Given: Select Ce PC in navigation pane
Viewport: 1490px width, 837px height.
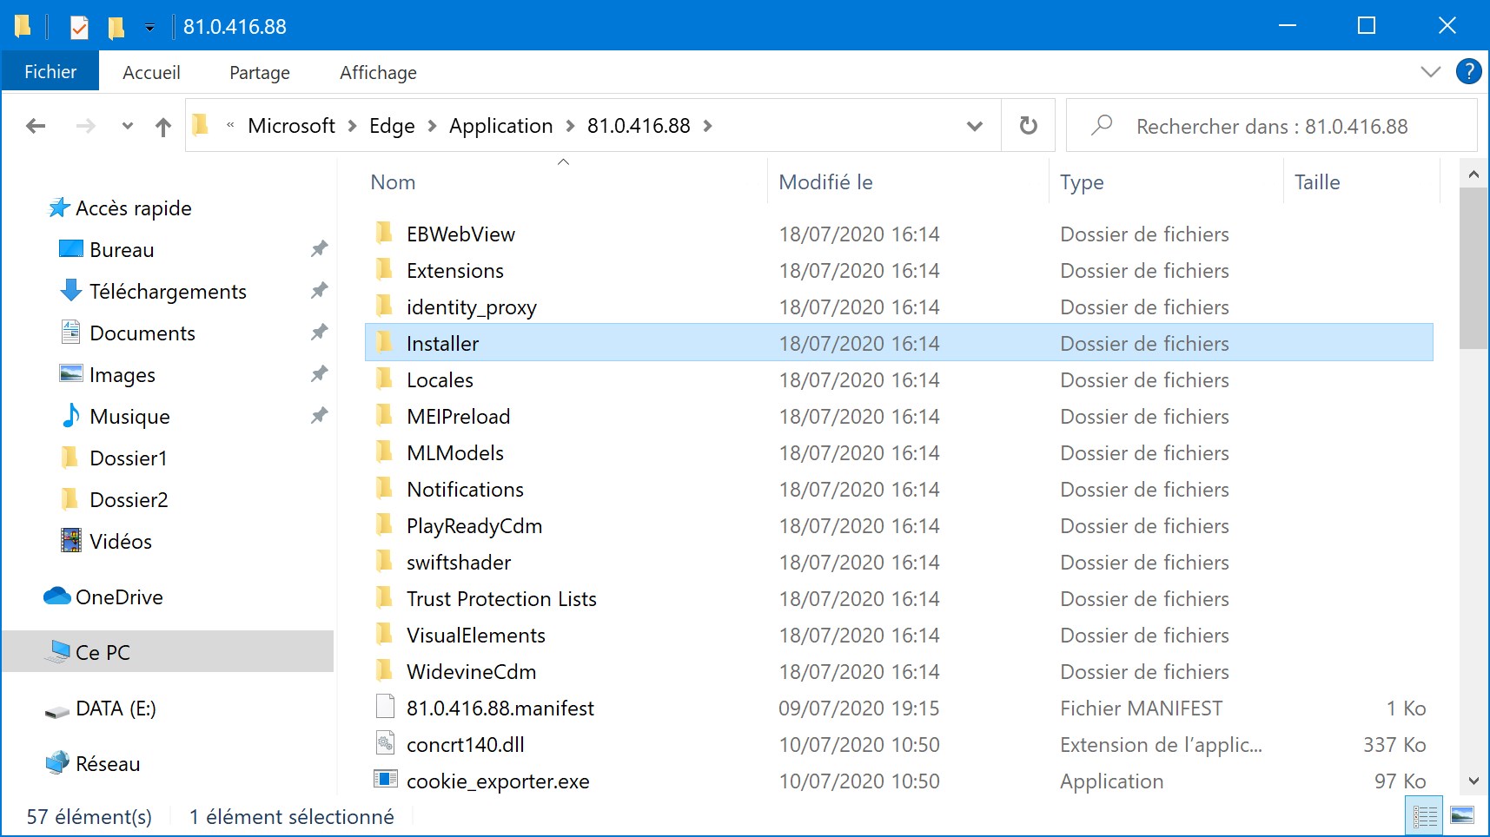Looking at the screenshot, I should pyautogui.click(x=168, y=652).
